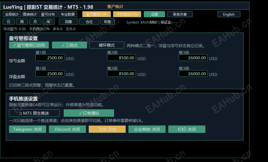Enable the MT5 原生推送 checkbox

click(34, 113)
